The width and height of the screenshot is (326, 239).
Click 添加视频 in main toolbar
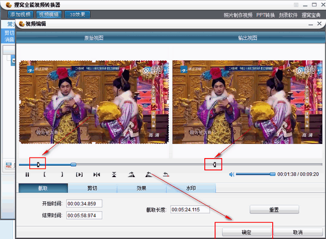[x=21, y=15]
